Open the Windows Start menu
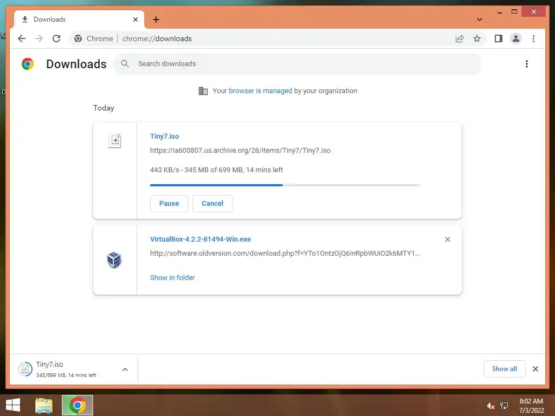 [13, 405]
